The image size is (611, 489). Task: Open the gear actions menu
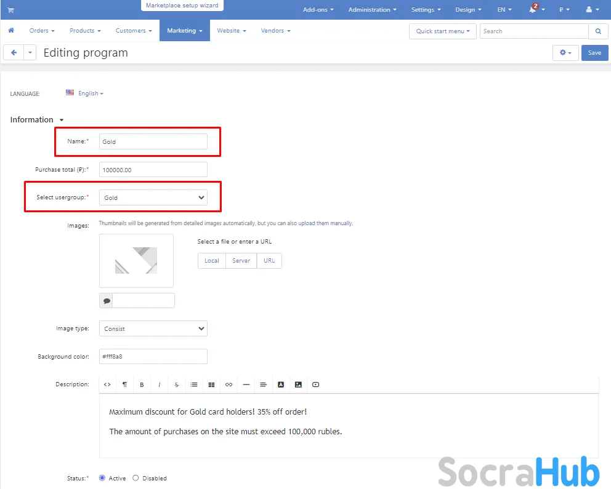(565, 52)
